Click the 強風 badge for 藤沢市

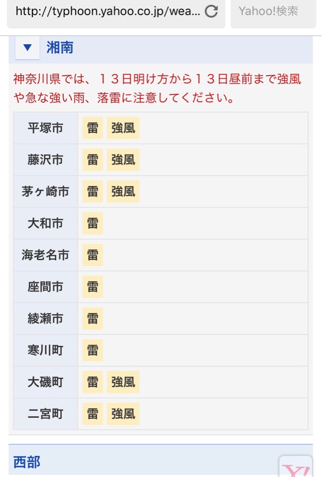(123, 160)
